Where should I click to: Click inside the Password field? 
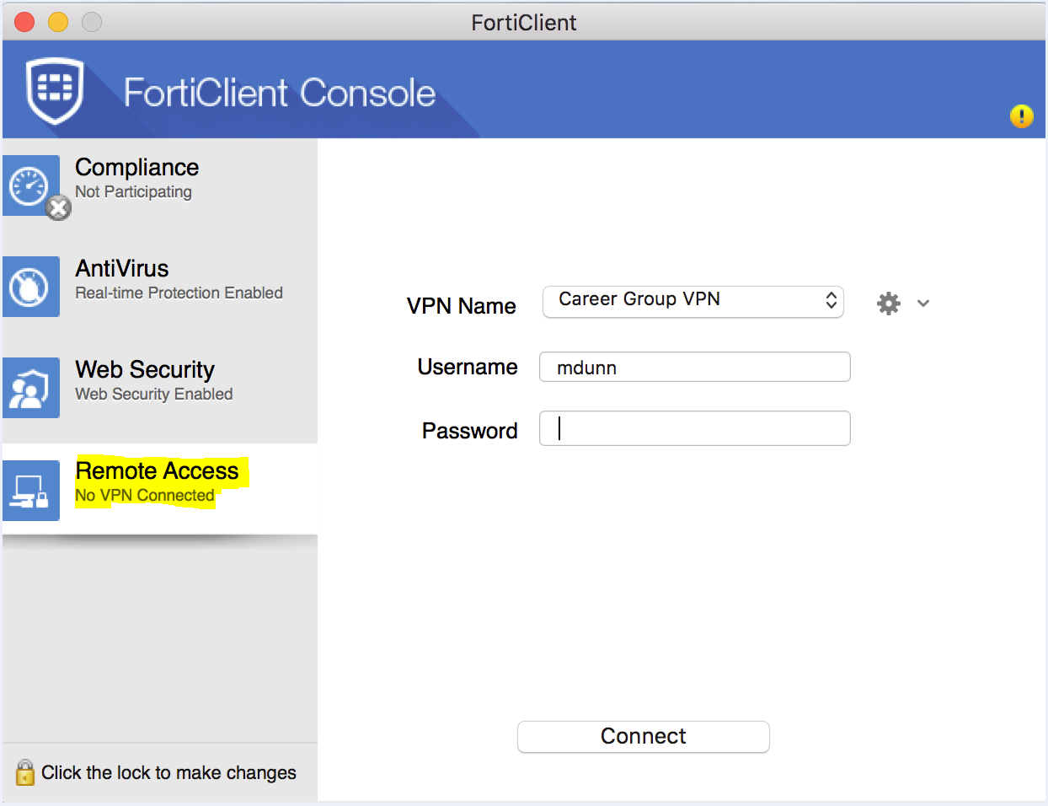point(693,428)
